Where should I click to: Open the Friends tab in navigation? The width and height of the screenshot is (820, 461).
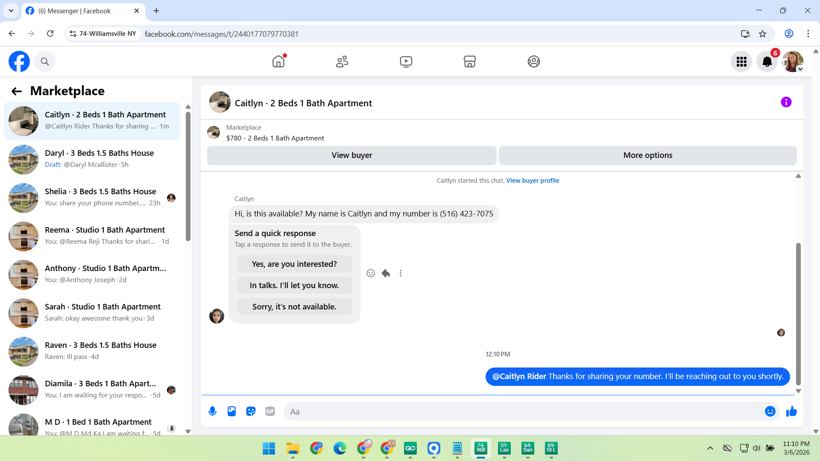point(342,62)
